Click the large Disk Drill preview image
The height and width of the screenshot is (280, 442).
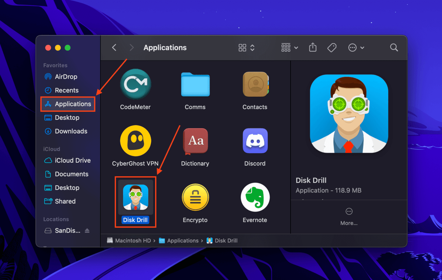coord(349,114)
